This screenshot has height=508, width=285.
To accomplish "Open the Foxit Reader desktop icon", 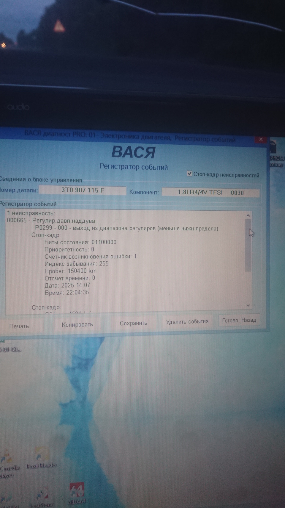I will (x=42, y=458).
